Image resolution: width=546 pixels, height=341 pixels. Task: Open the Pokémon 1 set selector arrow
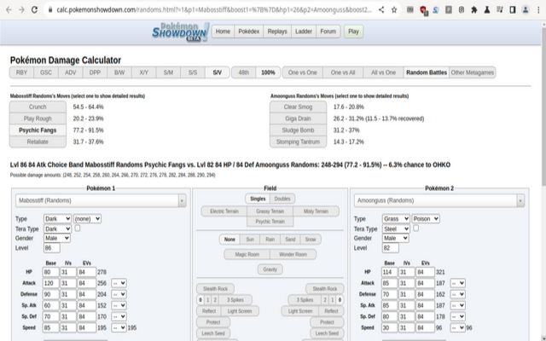point(181,200)
